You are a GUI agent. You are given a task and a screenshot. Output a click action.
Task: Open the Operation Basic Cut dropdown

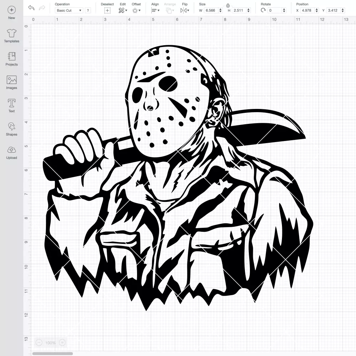[69, 10]
